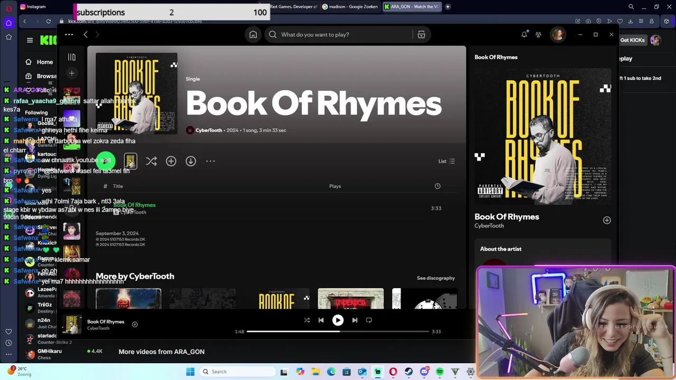Open a new browser tab
This screenshot has height=380, width=676.
click(x=448, y=7)
